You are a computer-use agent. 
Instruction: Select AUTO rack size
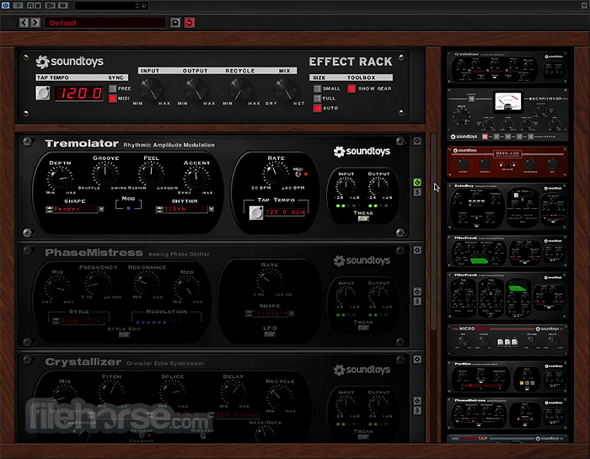point(317,109)
